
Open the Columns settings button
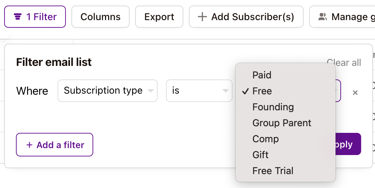click(101, 17)
